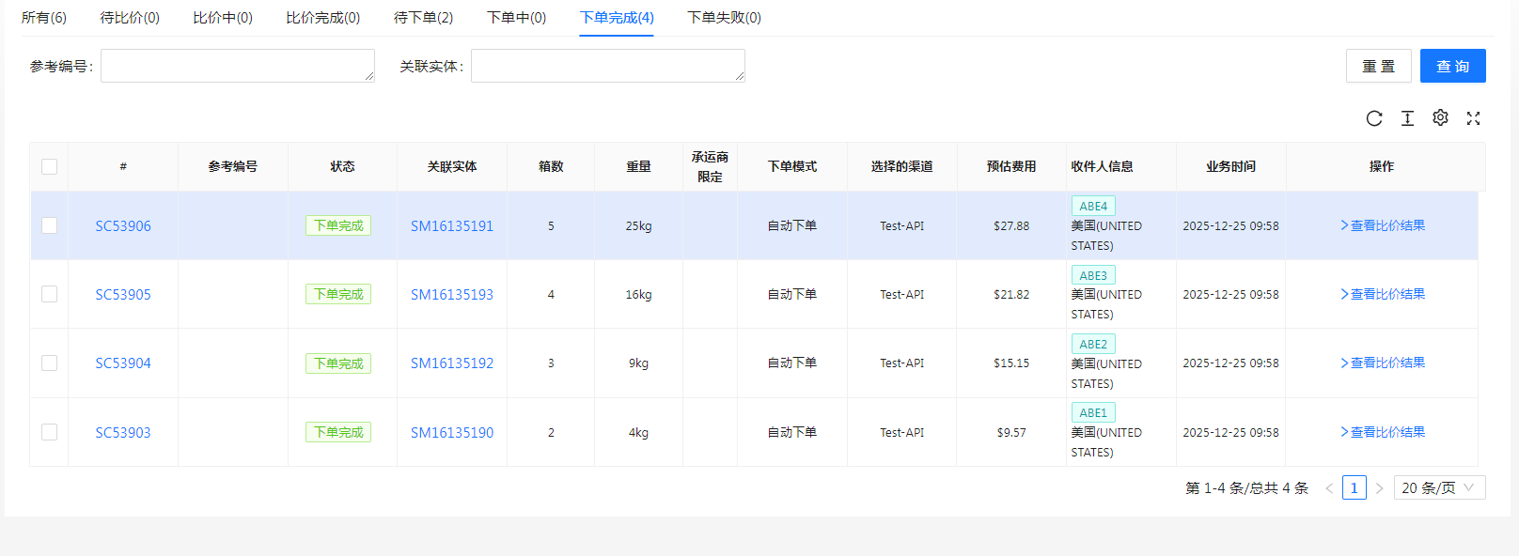Expand 查看比价结果 for order SC53903
This screenshot has height=556, width=1519.
(1382, 432)
